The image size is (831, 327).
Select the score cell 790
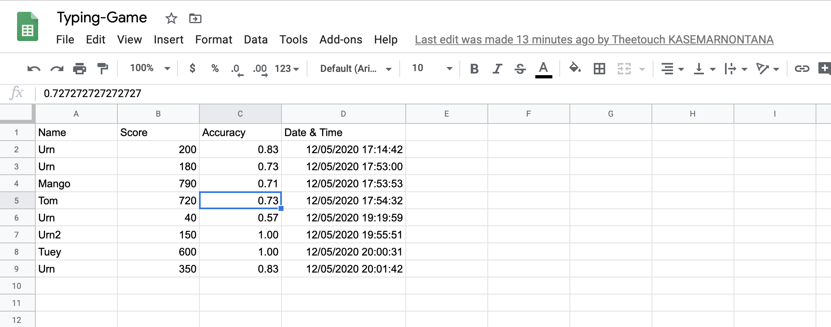coord(158,184)
